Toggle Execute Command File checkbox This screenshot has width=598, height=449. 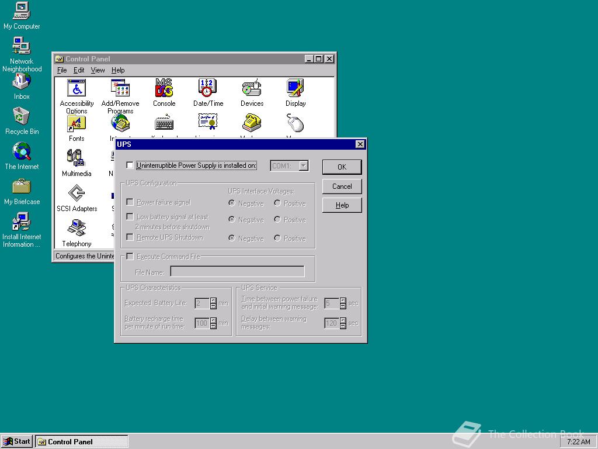(130, 257)
